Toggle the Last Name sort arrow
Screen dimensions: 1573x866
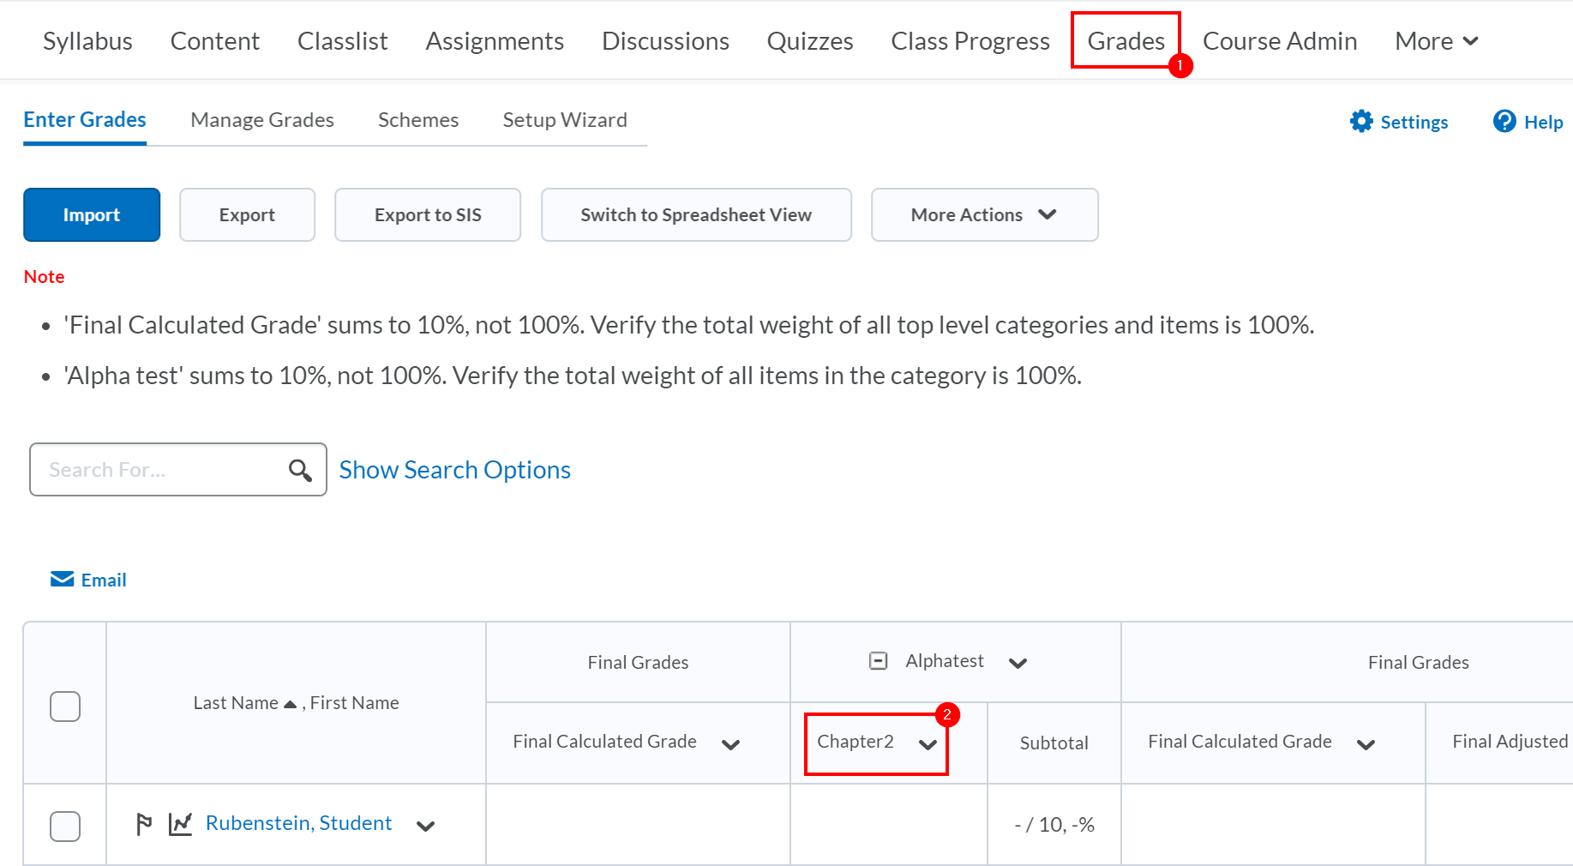tap(290, 701)
